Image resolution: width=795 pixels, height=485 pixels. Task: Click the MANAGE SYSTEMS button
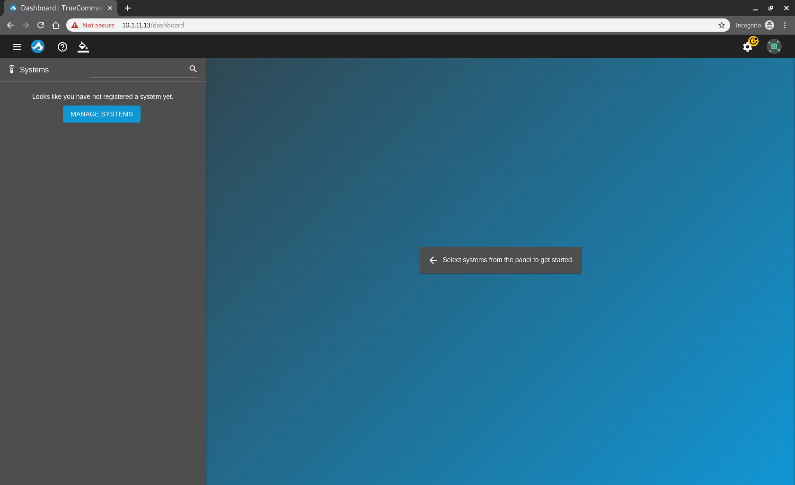tap(102, 114)
